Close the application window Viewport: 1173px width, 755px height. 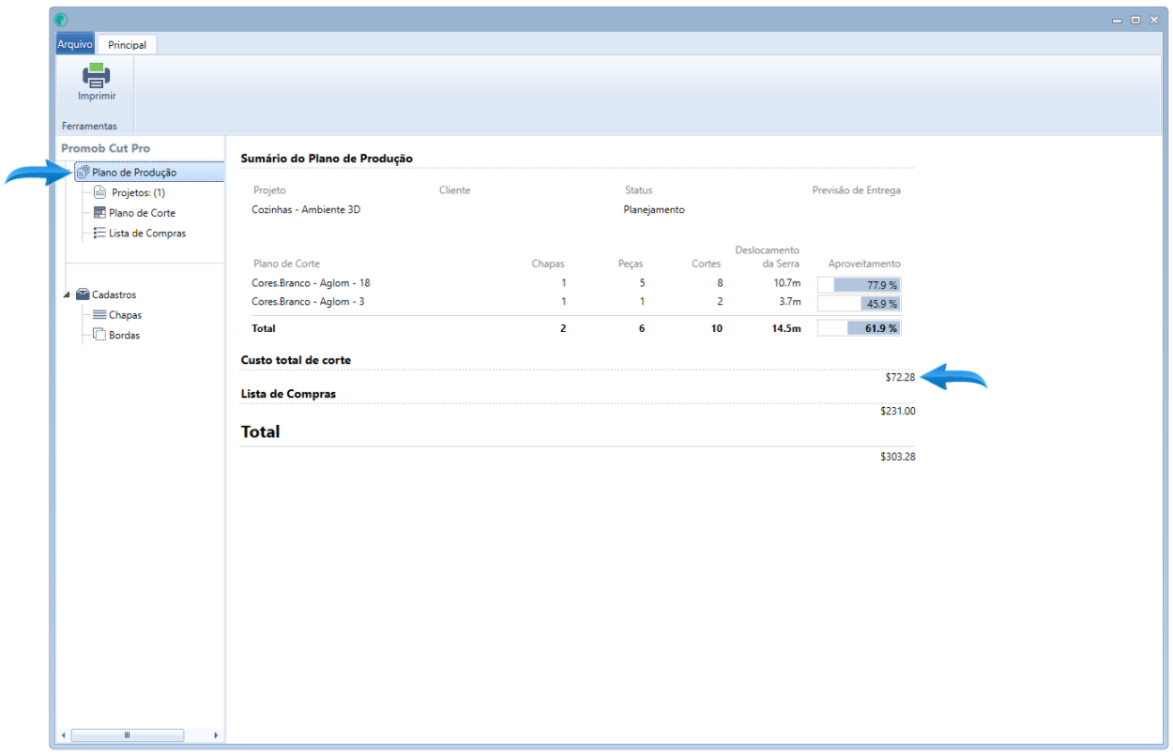pos(1153,20)
